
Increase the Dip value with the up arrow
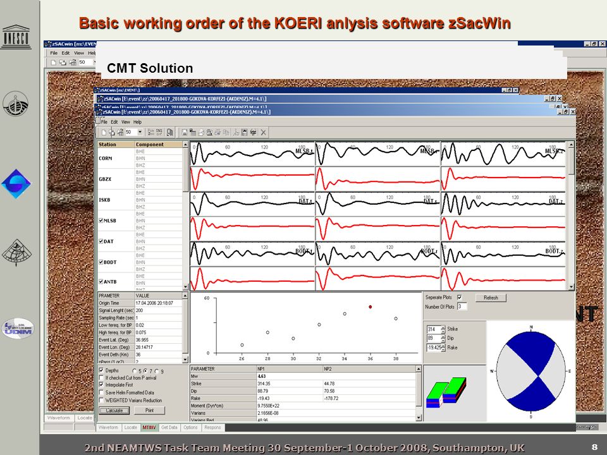443,336
